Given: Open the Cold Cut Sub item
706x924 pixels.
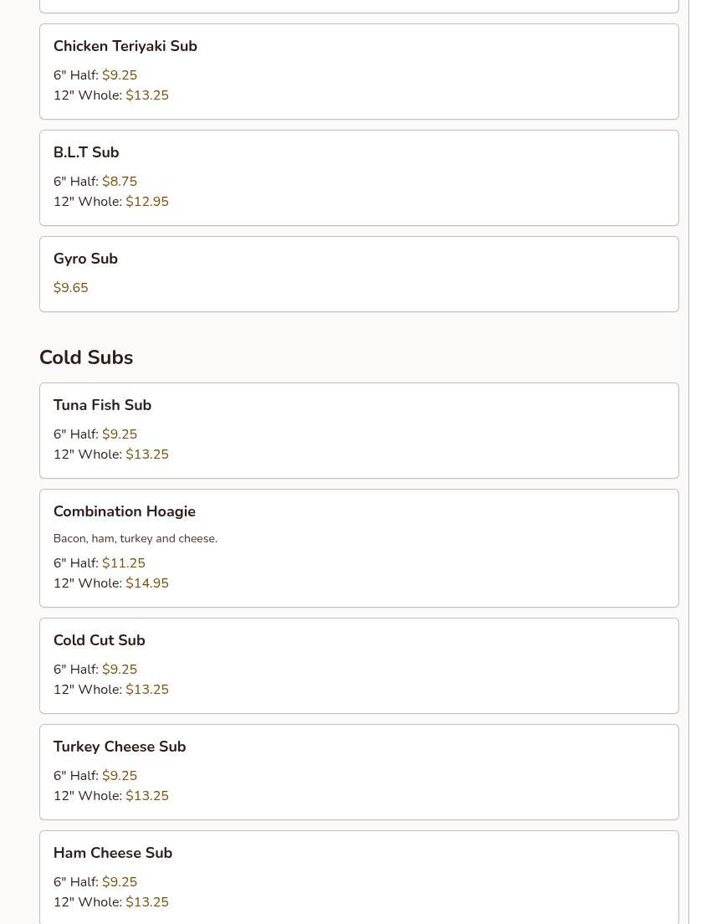Looking at the screenshot, I should [x=359, y=666].
